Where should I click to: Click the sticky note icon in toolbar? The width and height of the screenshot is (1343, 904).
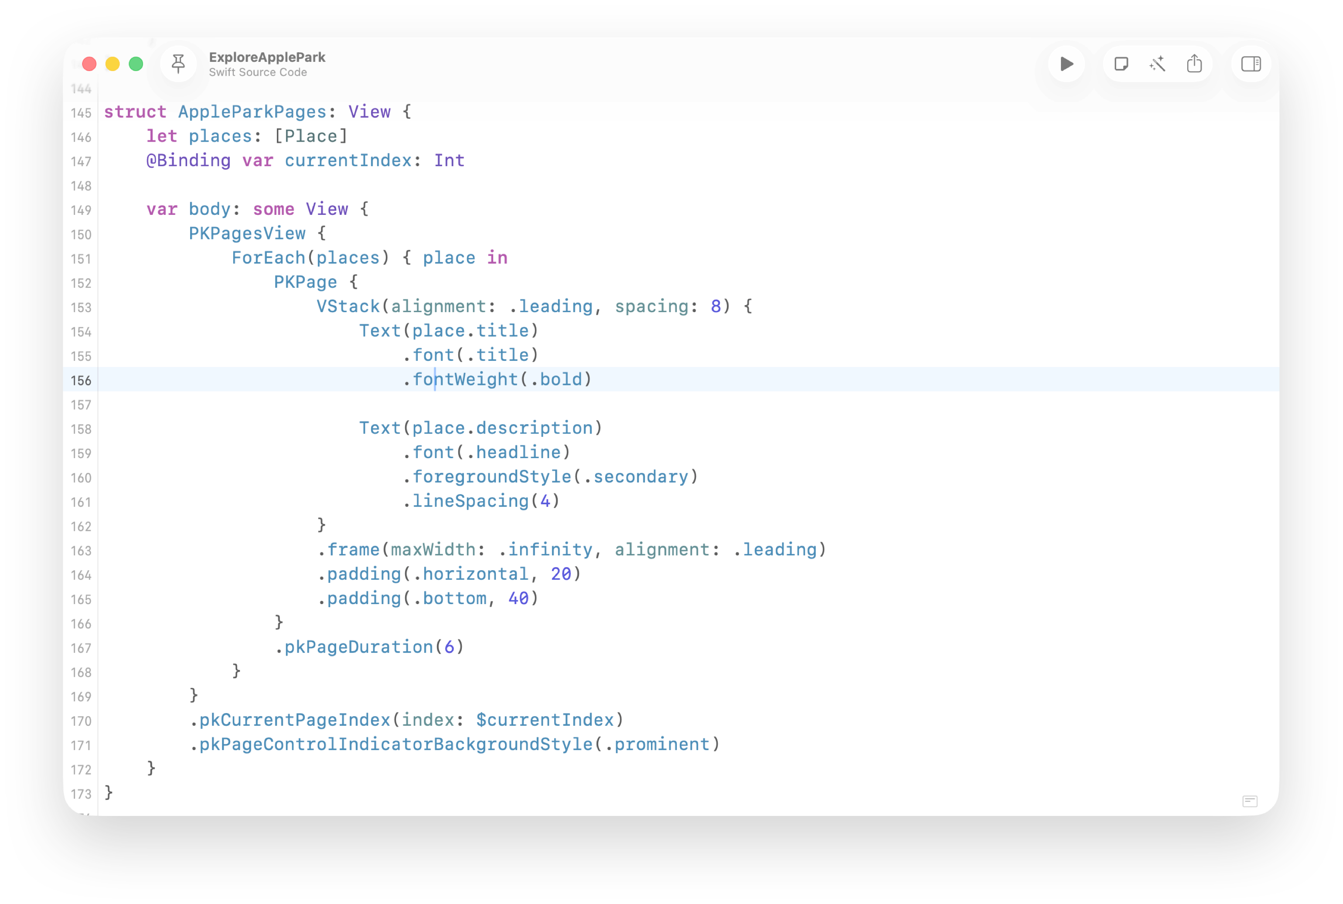[x=1121, y=64]
